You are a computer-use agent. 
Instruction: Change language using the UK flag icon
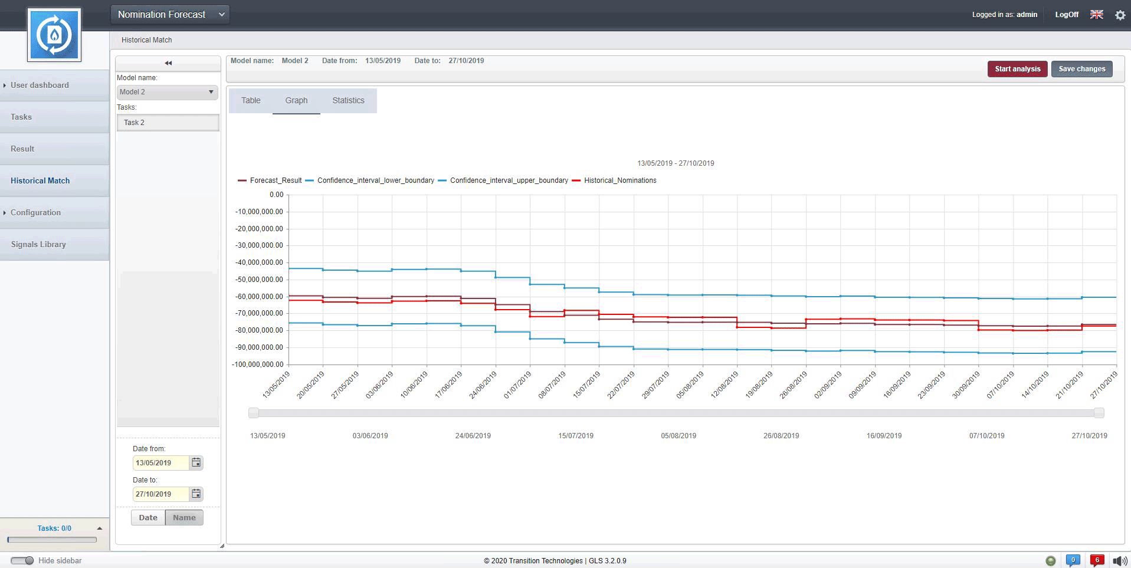click(x=1096, y=15)
